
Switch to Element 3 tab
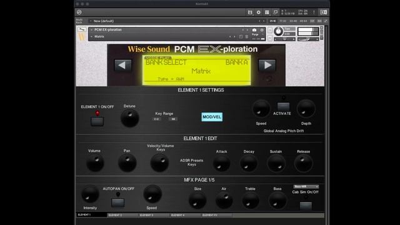(154, 215)
